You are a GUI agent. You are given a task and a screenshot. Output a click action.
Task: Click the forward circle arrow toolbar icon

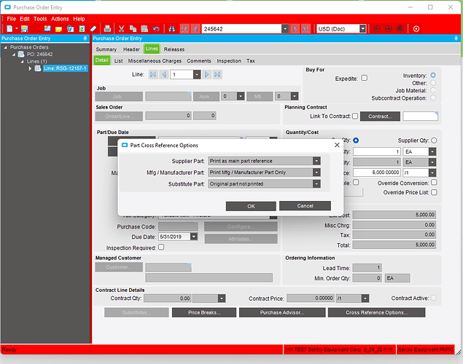tap(389, 29)
